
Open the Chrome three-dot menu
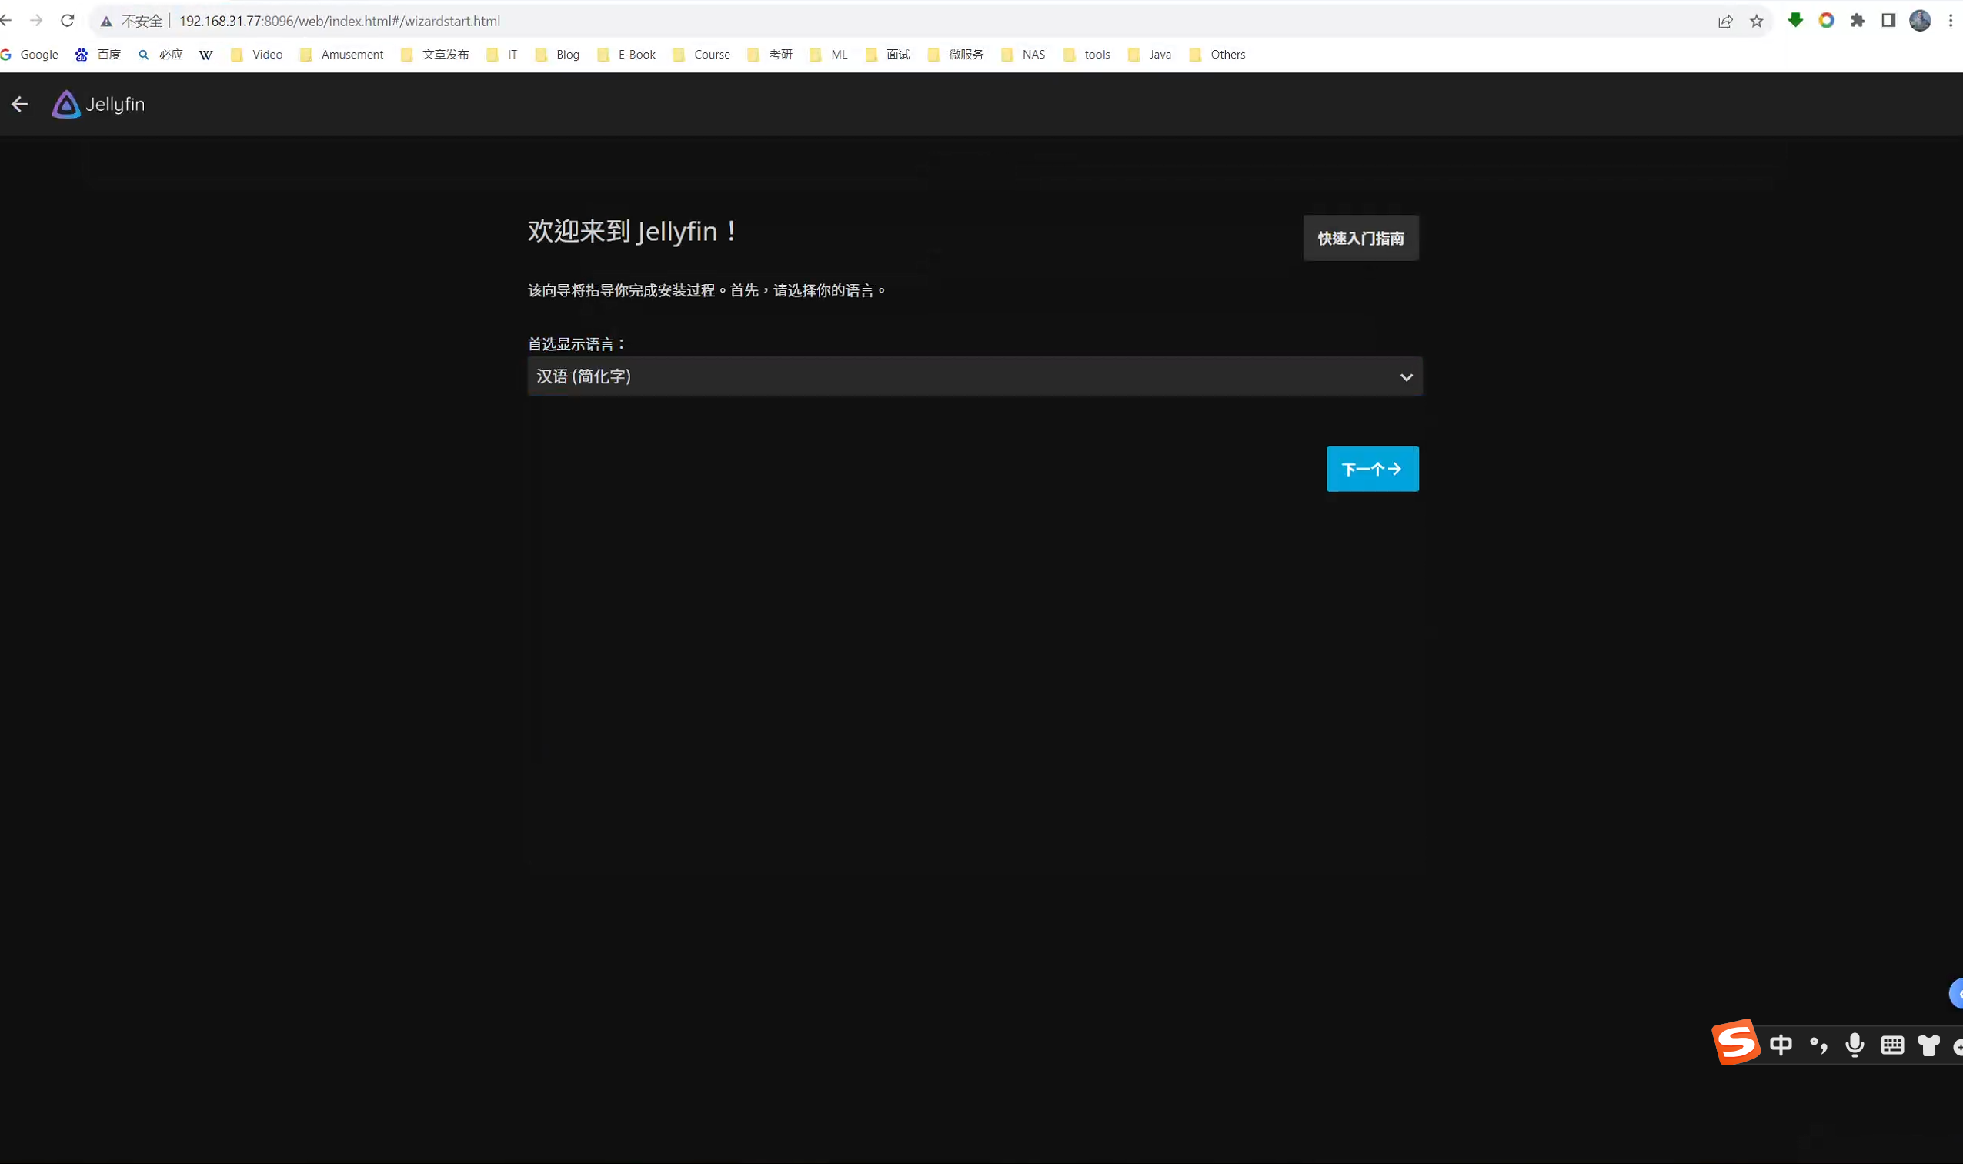1951,22
